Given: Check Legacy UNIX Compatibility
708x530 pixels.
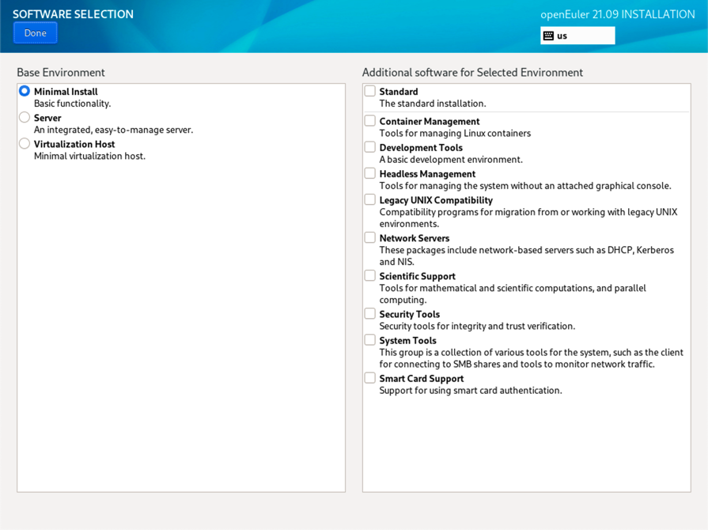Looking at the screenshot, I should 369,200.
